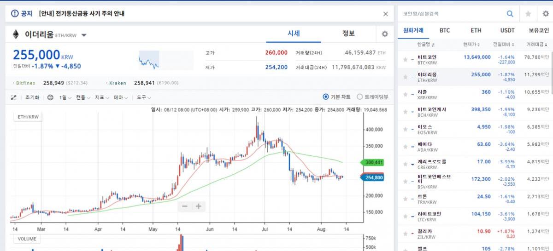
Task: Click the notice info icon beside 공지
Action: 14,14
